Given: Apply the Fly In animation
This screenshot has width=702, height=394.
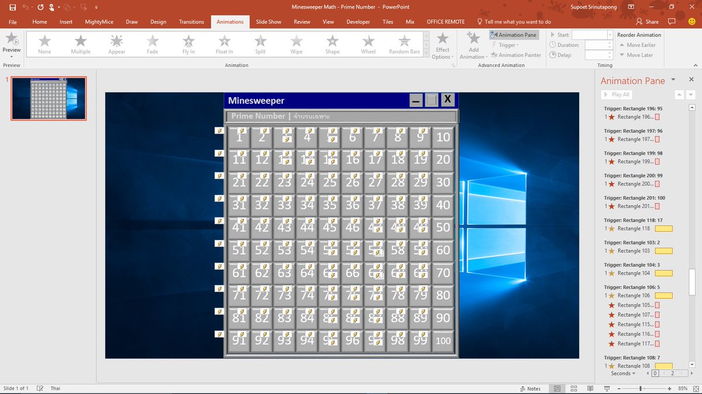Looking at the screenshot, I should tap(188, 44).
